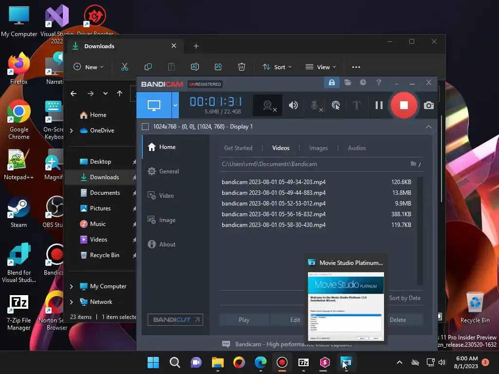Click folder icon beside Bandicam path

pos(413,164)
